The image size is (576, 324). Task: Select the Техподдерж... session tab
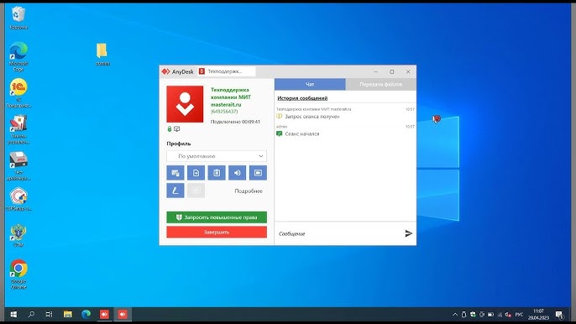pos(226,71)
